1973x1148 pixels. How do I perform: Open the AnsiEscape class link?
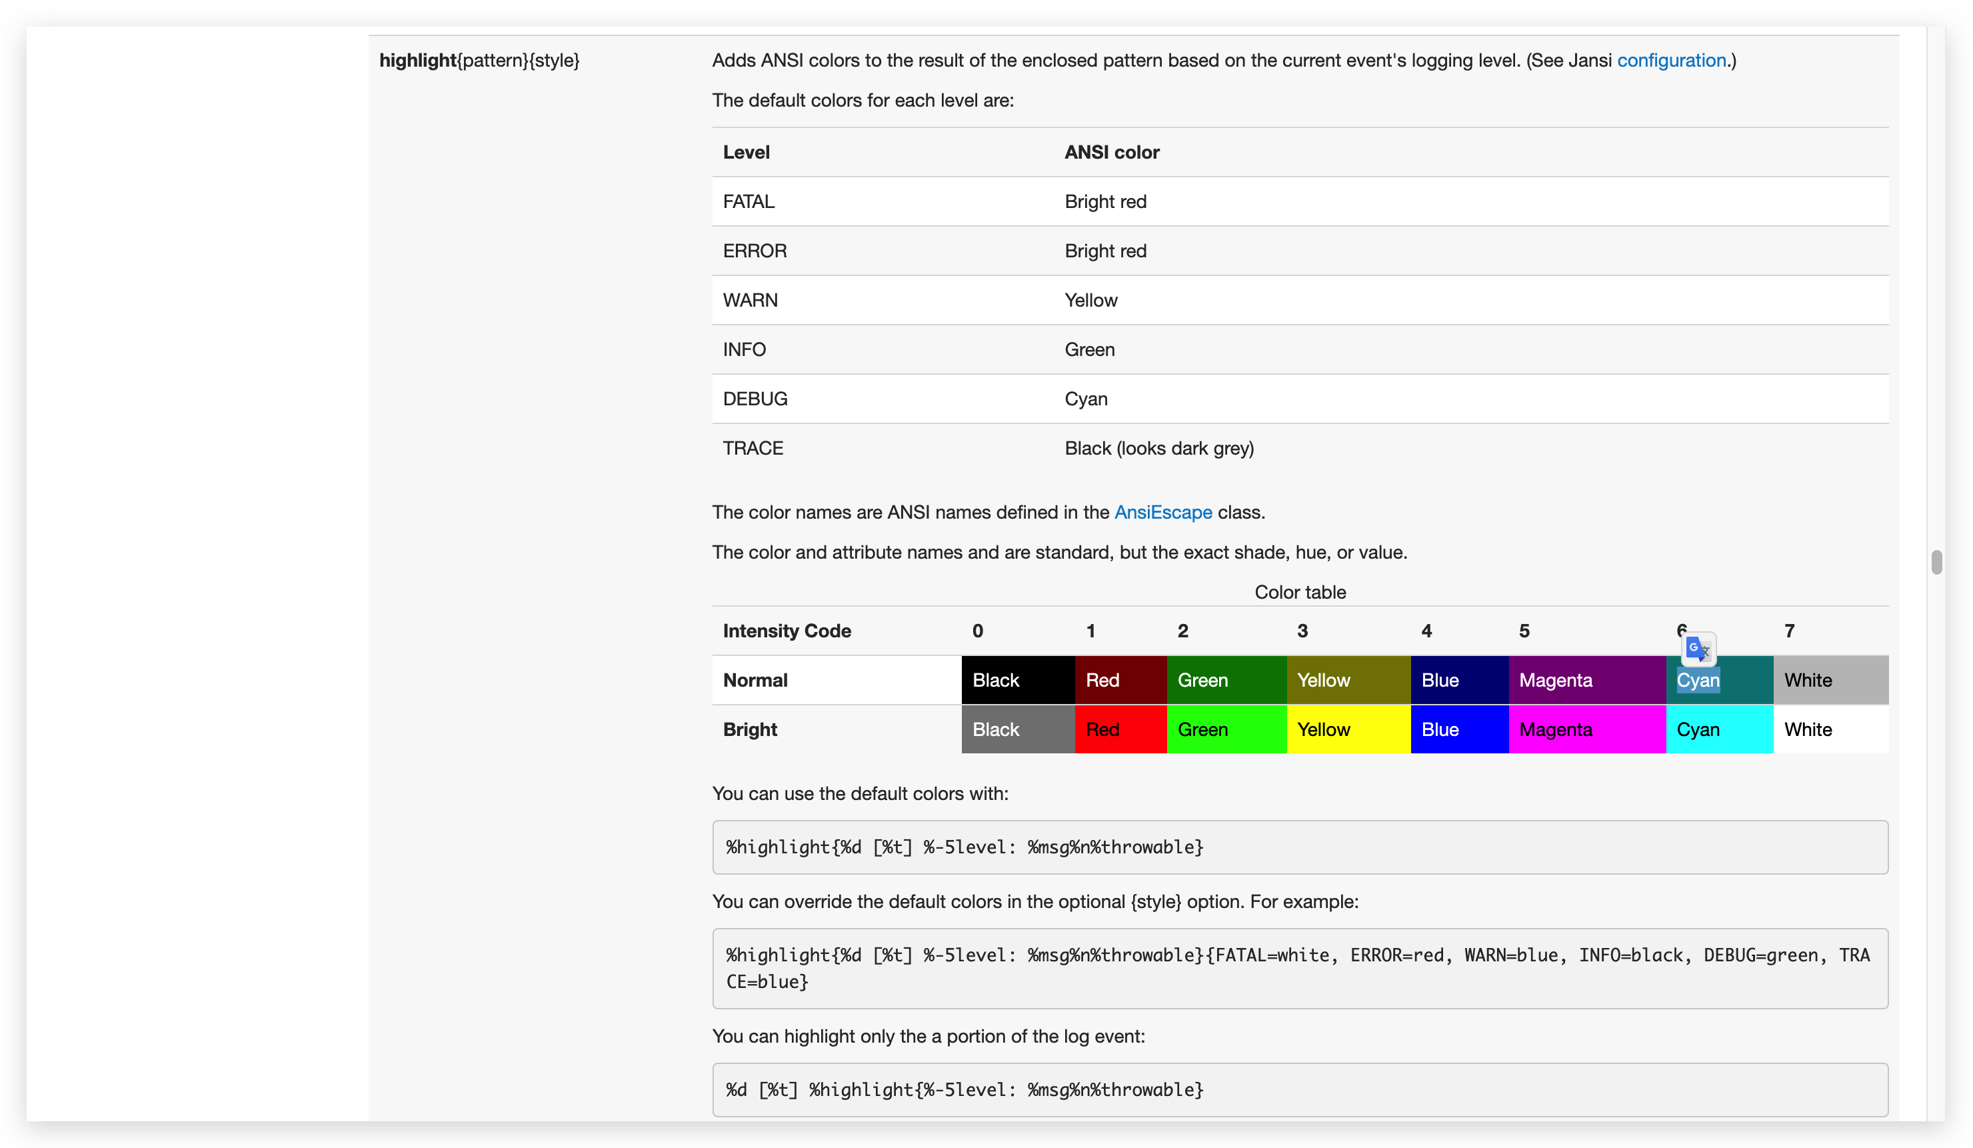point(1162,512)
